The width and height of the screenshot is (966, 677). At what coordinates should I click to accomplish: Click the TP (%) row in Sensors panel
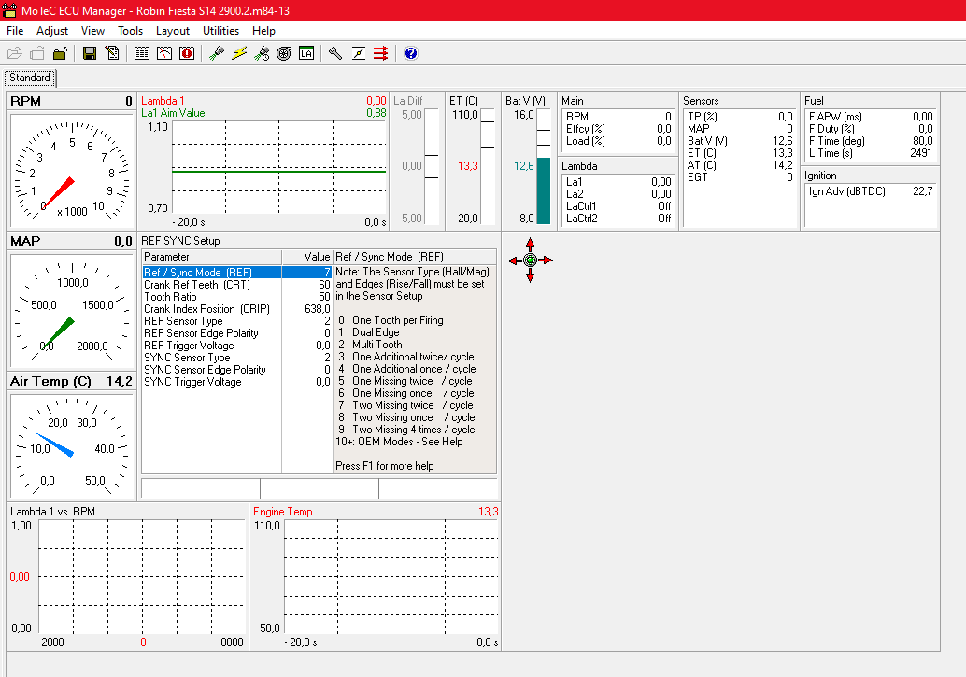(x=740, y=117)
